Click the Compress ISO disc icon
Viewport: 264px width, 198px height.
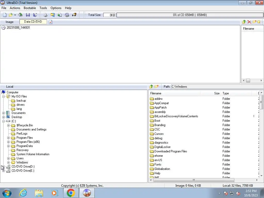tap(60, 15)
